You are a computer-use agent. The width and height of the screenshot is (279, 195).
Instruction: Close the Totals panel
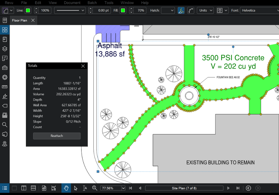pos(83,66)
